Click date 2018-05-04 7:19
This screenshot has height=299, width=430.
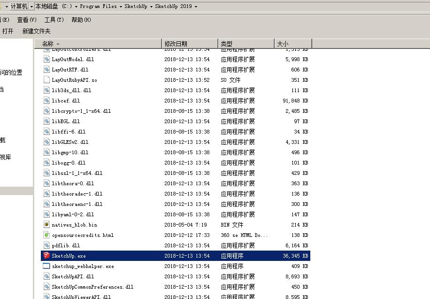click(185, 225)
